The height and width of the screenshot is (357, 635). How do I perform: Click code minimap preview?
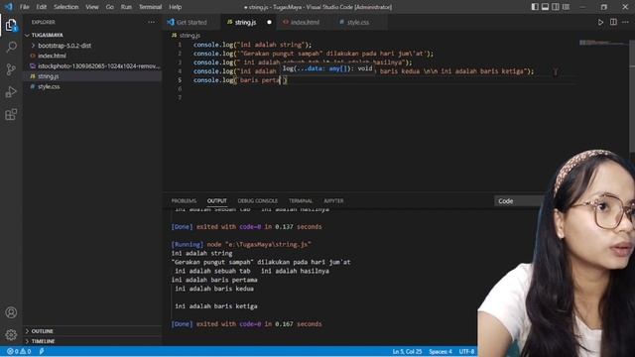click(602, 43)
